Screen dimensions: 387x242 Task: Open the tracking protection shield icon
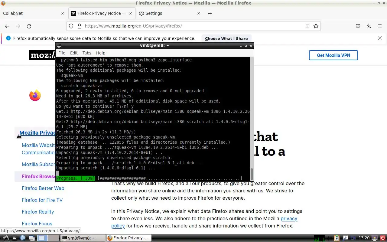(x=71, y=26)
